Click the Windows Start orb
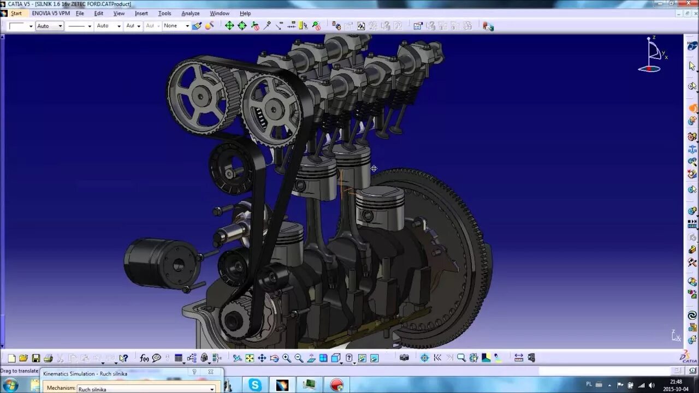 11,385
